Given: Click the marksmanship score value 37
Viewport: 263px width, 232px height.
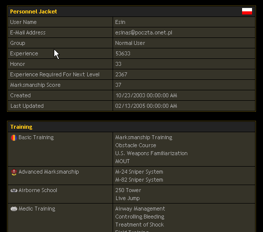Looking at the screenshot, I should tap(118, 85).
